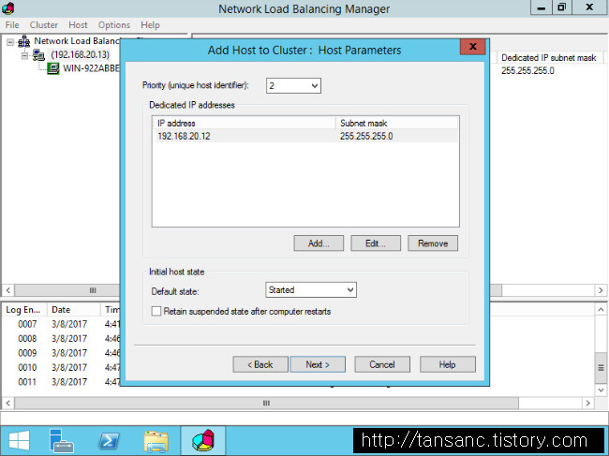Click the log pane scroll right arrow
This screenshot has width=609, height=456.
[x=588, y=404]
